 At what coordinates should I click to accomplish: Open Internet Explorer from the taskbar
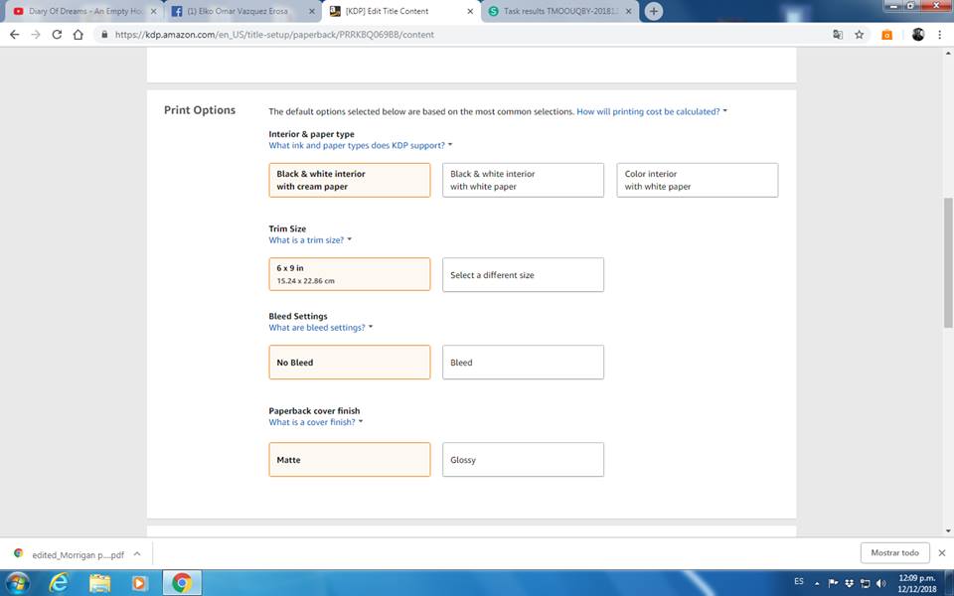pos(60,582)
